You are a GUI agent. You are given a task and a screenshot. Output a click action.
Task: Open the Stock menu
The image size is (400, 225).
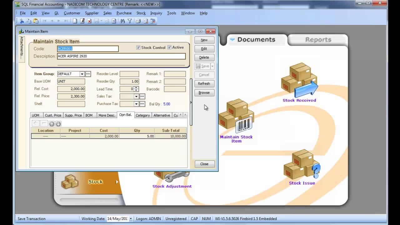(x=141, y=13)
